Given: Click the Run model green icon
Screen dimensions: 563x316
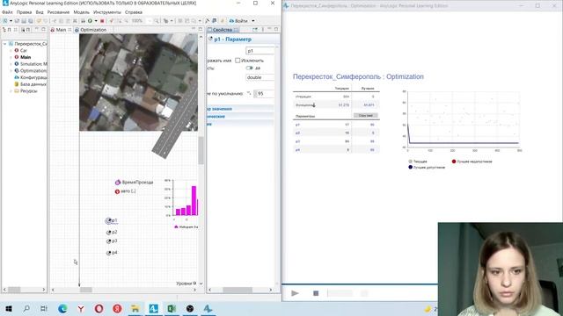Looking at the screenshot, I should [x=90, y=21].
